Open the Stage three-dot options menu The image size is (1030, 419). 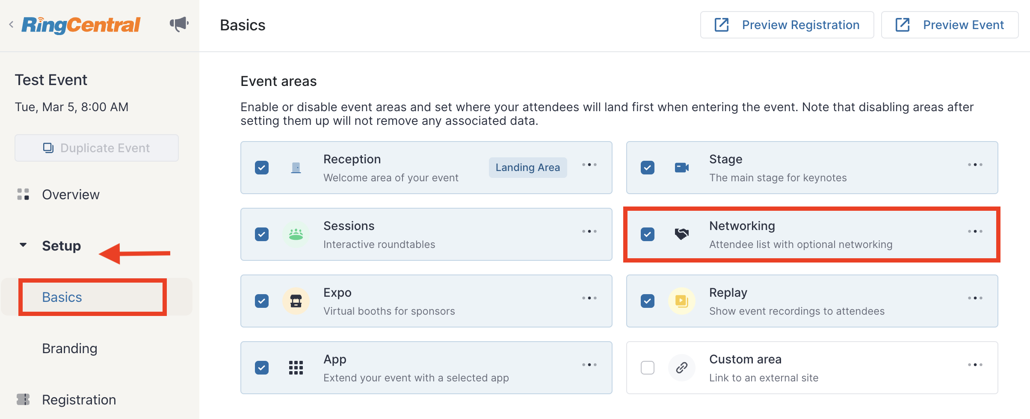[975, 165]
